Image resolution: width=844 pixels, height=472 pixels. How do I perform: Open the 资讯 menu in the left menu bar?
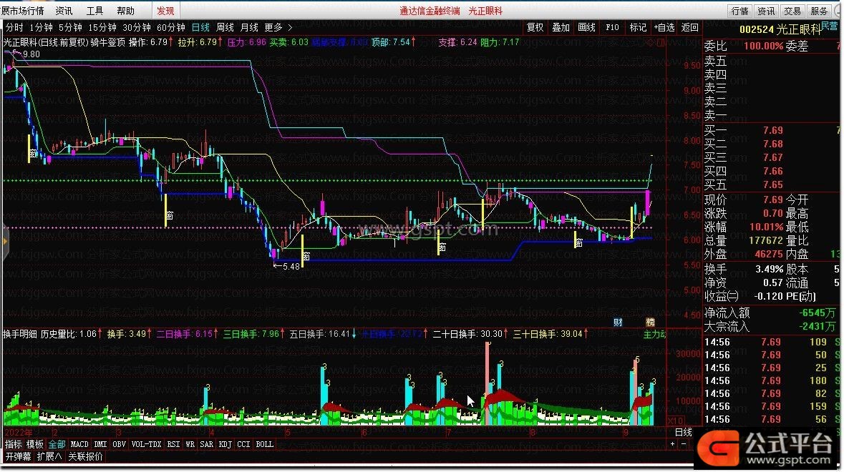coord(64,11)
